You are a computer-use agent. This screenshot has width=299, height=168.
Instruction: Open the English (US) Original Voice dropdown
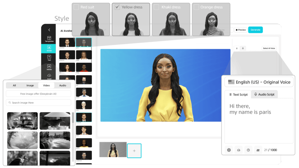click(x=259, y=82)
